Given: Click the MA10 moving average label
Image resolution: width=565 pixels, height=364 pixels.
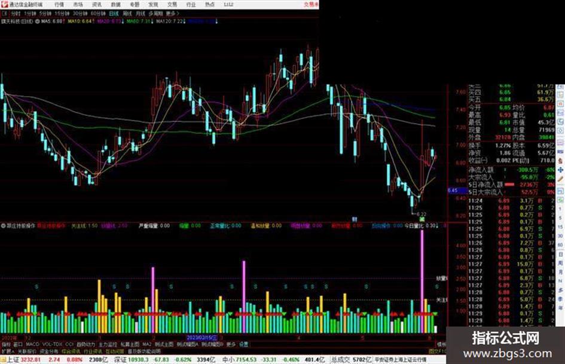Looking at the screenshot, I should (80, 22).
